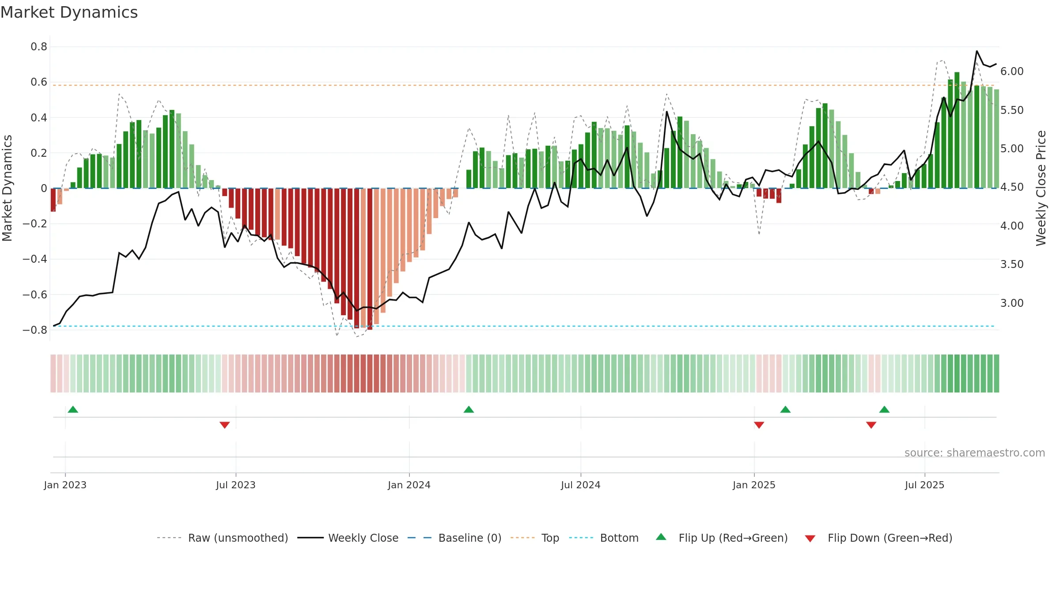This screenshot has width=1060, height=596.
Task: Click the Jan 2025 x-axis label
Action: coord(754,485)
